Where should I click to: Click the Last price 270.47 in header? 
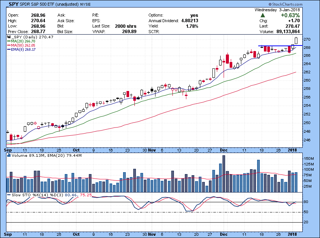click(x=293, y=26)
